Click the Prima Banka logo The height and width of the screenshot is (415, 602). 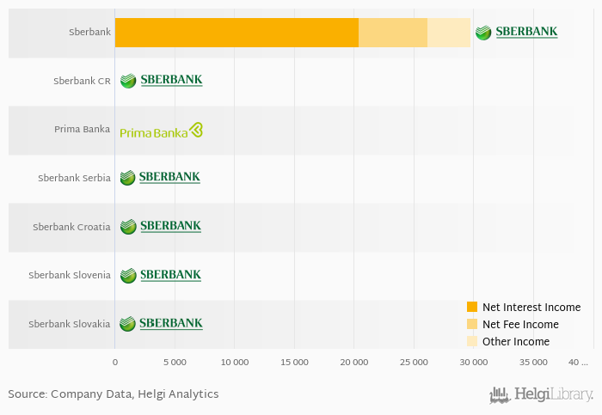click(x=161, y=131)
